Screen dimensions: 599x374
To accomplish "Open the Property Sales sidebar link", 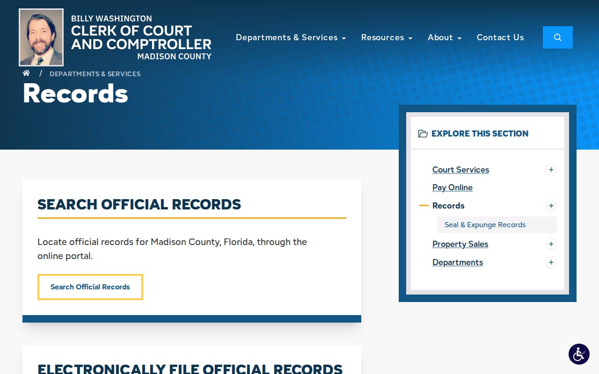I will [460, 244].
